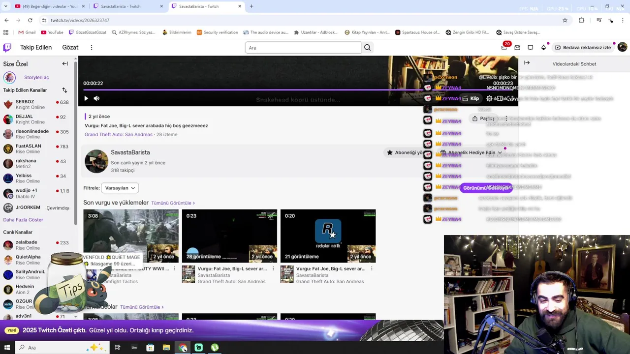Open the Security verification bookmark
The image size is (630, 354).
217,32
